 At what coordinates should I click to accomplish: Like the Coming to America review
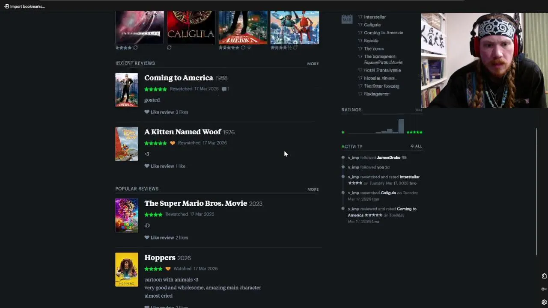[159, 112]
